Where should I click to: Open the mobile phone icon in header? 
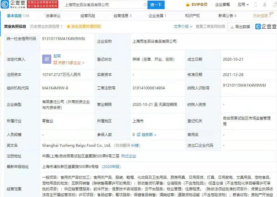(255, 5)
